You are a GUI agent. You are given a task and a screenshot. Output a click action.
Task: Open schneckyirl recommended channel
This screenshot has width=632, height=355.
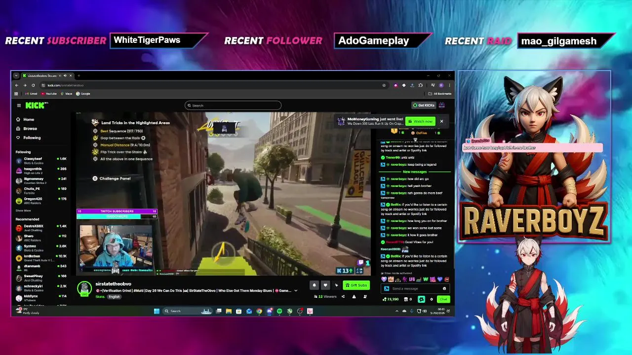point(41,287)
